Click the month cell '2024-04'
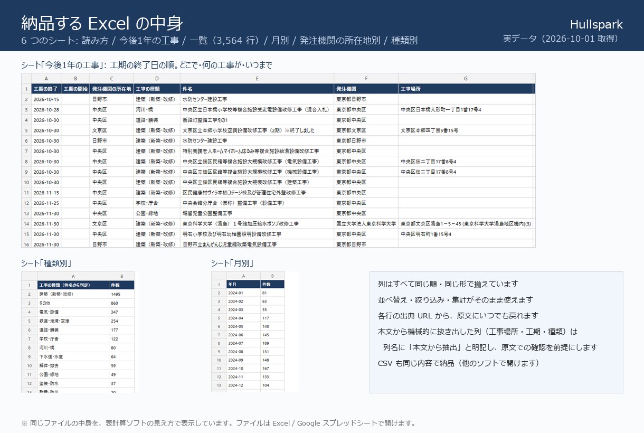The height and width of the screenshot is (433, 644). pyautogui.click(x=243, y=318)
